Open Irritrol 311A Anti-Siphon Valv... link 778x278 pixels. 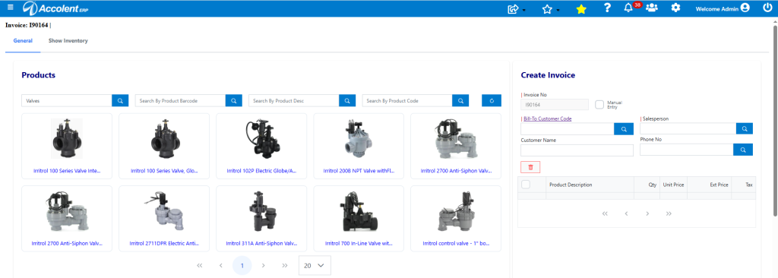261,243
